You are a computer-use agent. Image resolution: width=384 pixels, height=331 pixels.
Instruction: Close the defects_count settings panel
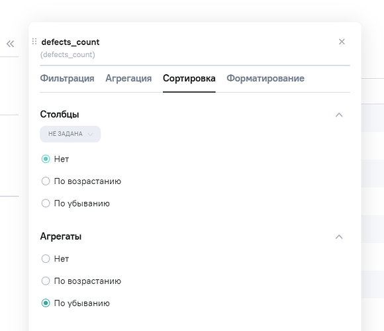coord(342,42)
